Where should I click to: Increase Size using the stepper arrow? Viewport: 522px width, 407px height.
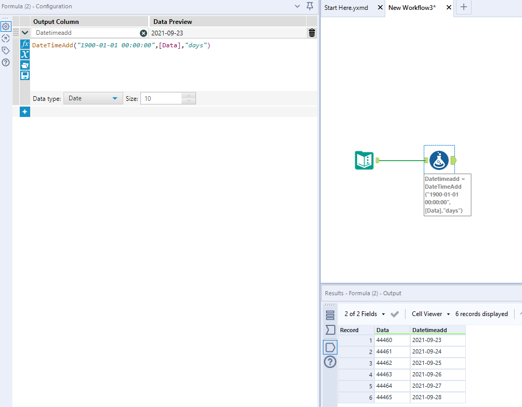point(189,96)
